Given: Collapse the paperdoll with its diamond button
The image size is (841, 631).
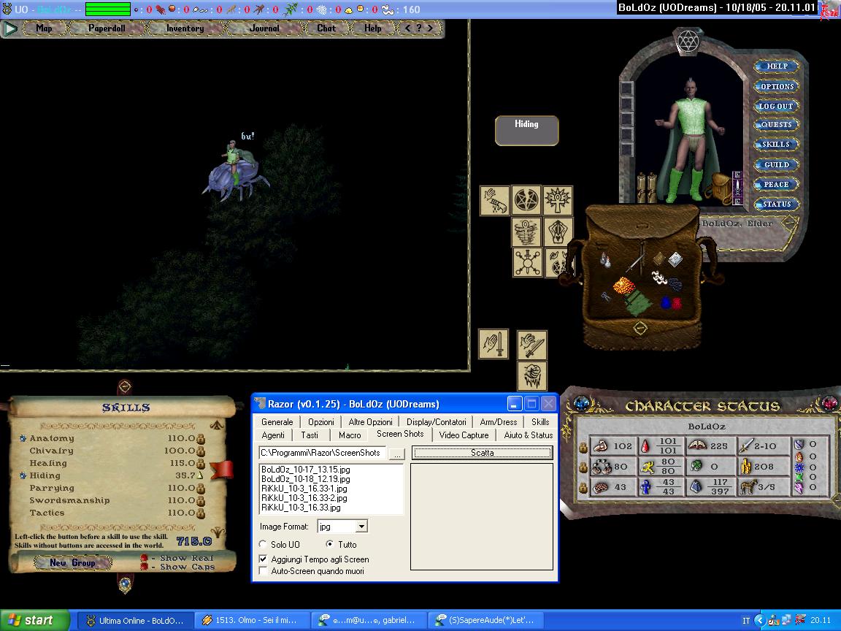Looking at the screenshot, I should [x=789, y=222].
